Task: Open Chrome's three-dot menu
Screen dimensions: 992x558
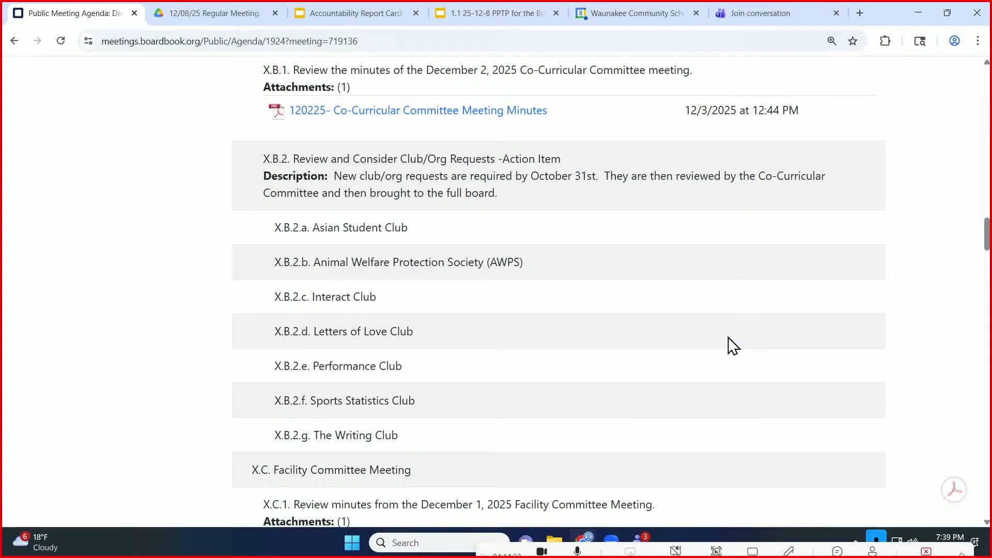Action: pos(978,41)
